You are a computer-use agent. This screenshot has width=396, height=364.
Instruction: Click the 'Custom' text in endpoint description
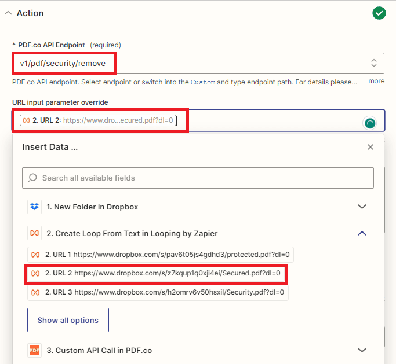[x=203, y=82]
